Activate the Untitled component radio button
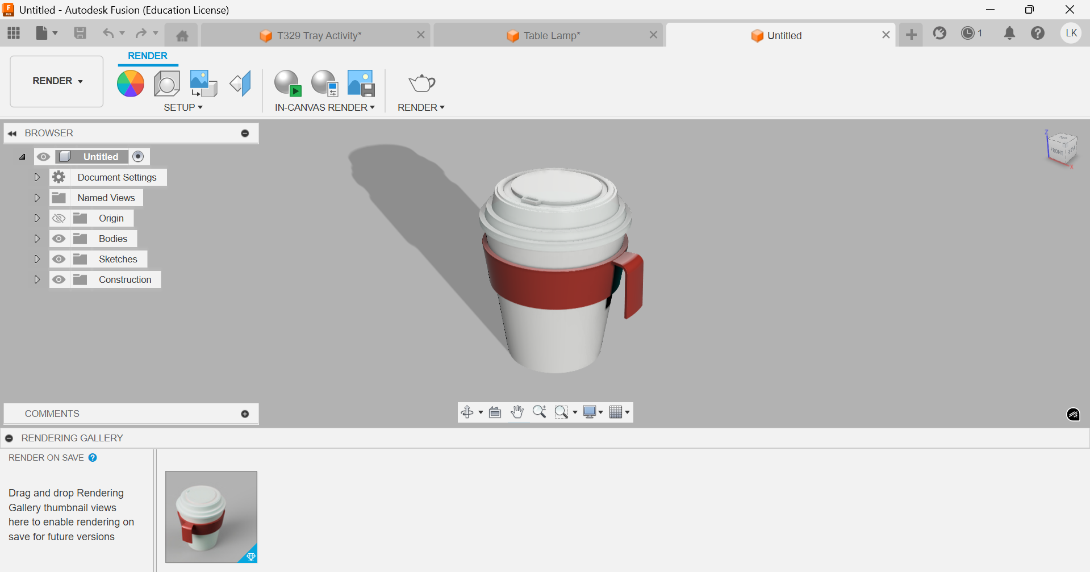 (x=138, y=157)
